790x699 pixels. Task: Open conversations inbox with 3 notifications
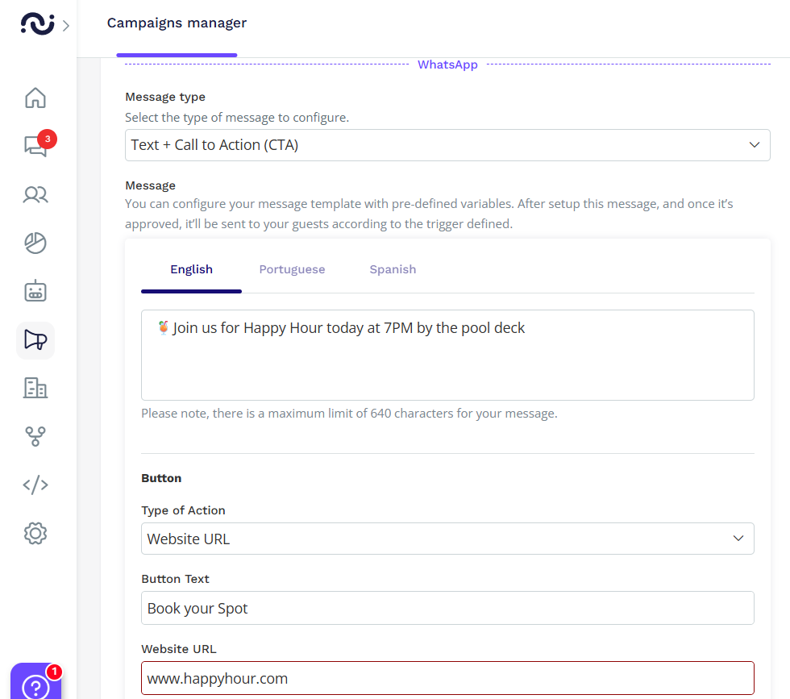[x=35, y=146]
